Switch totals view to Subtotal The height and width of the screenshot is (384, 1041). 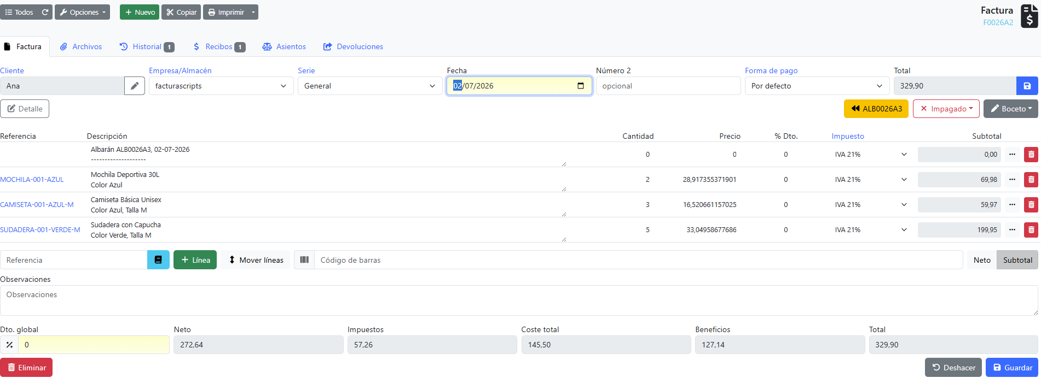coord(1017,260)
